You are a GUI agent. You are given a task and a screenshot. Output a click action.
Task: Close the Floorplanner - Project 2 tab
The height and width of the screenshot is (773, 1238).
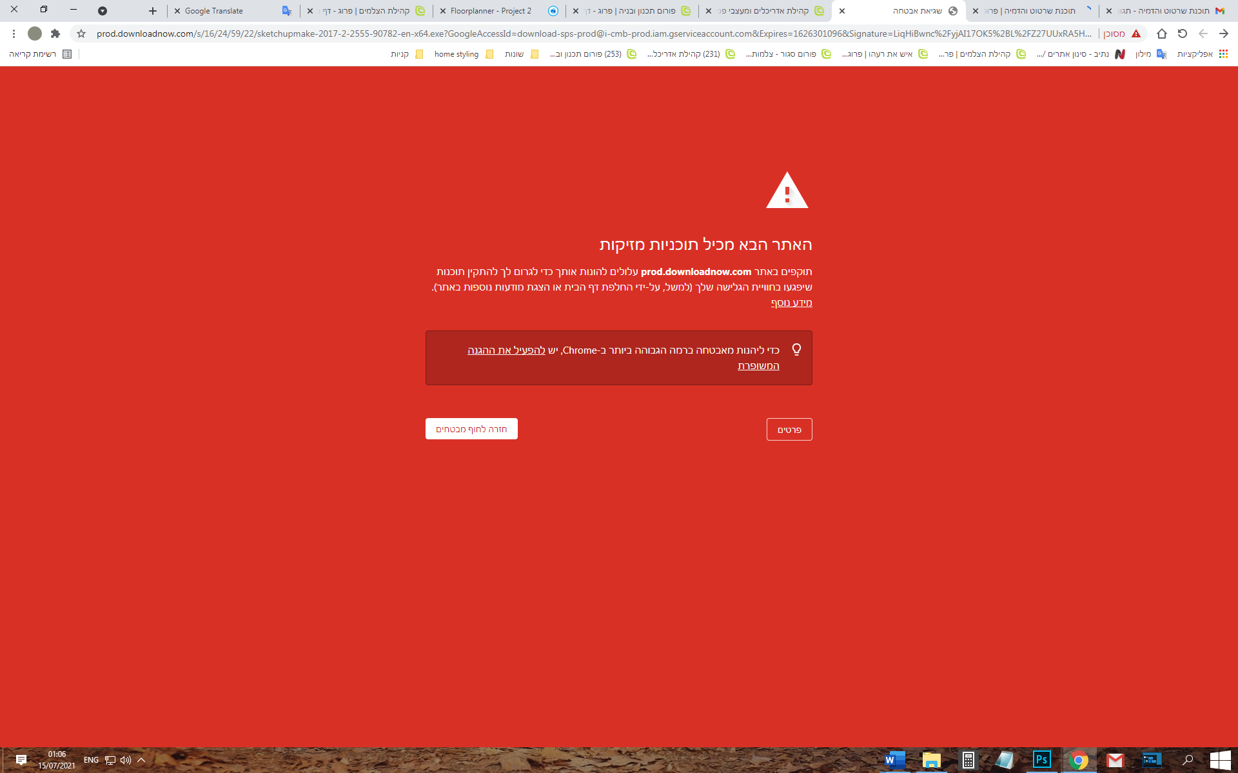click(443, 11)
